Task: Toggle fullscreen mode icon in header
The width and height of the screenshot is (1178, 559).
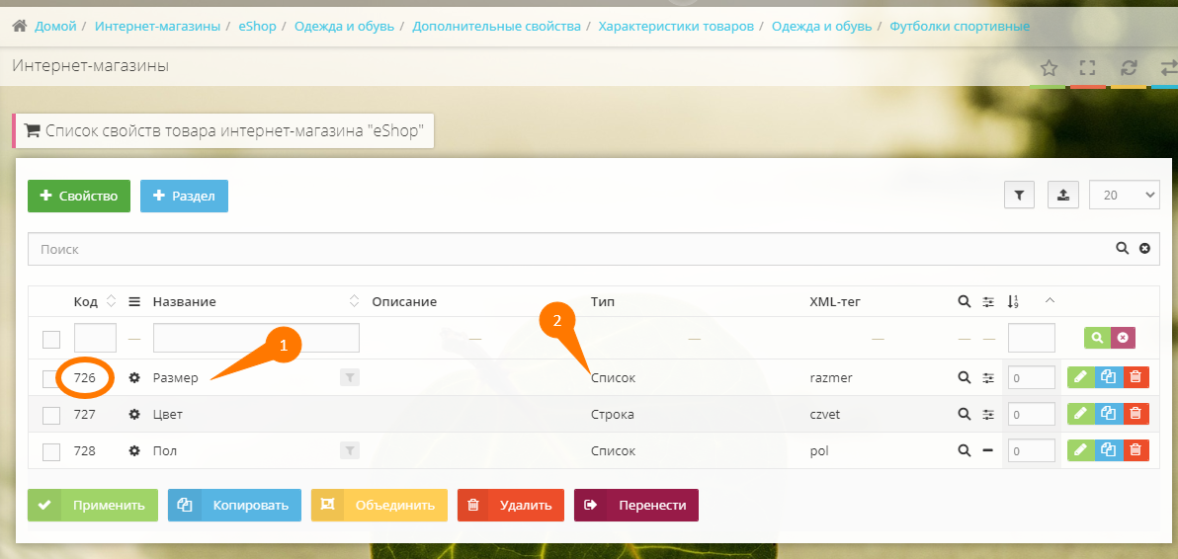Action: tap(1088, 68)
